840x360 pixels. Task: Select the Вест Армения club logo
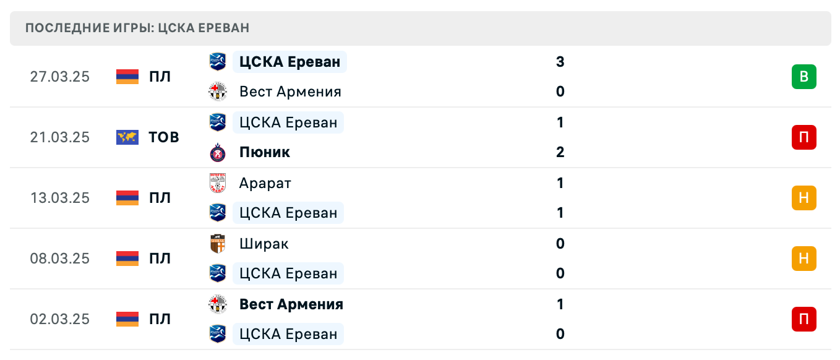coord(218,92)
